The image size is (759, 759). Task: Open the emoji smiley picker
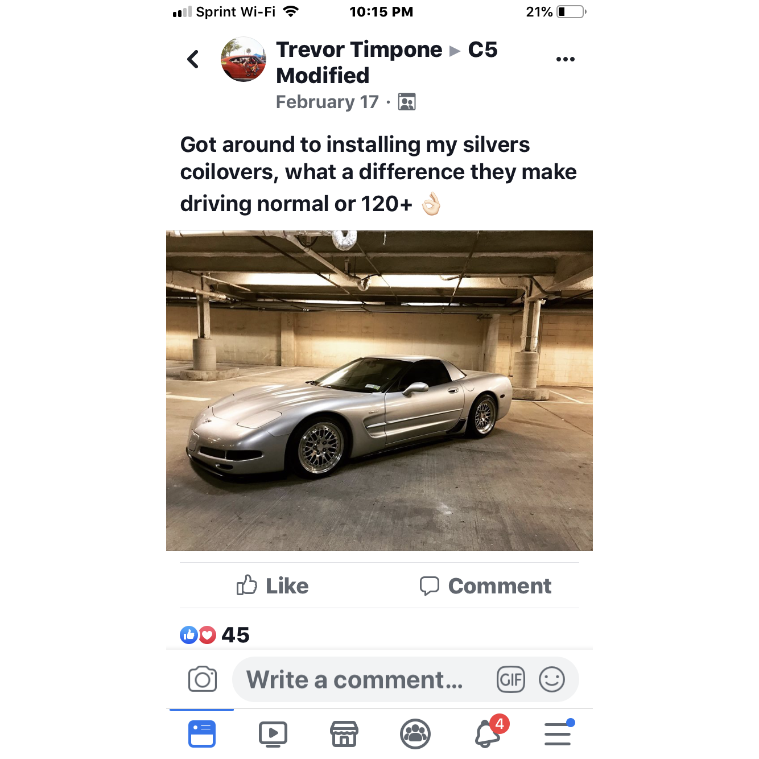pos(551,679)
